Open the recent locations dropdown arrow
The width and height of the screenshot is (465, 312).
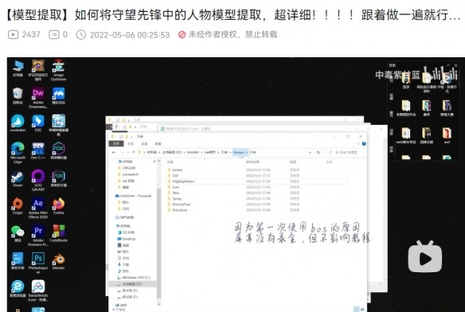click(x=128, y=152)
